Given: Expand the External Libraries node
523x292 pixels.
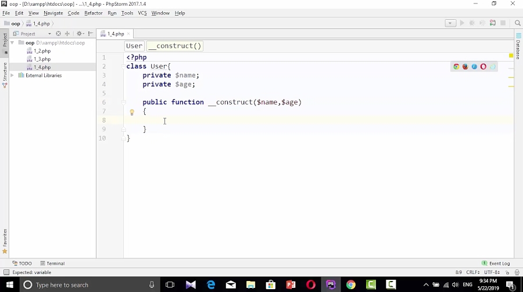Looking at the screenshot, I should (x=12, y=75).
